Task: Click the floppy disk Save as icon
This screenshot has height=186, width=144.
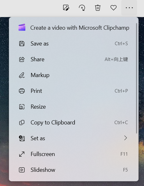Action: (22, 44)
